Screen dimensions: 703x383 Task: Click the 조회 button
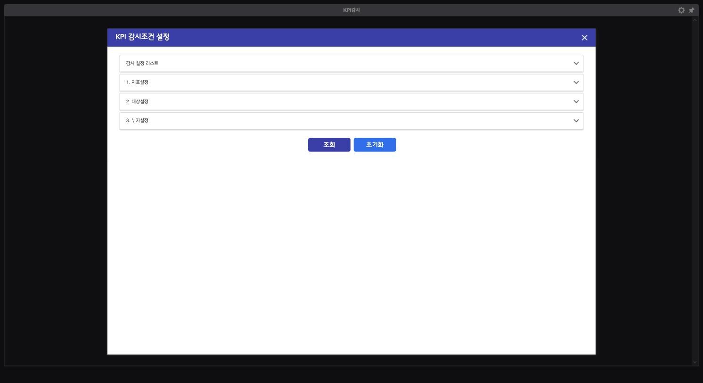(x=329, y=145)
